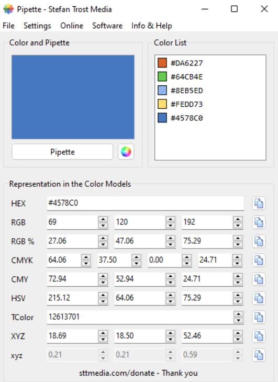Viewport: 278px width, 382px height.
Task: Open the color wheel picker button
Action: click(126, 152)
